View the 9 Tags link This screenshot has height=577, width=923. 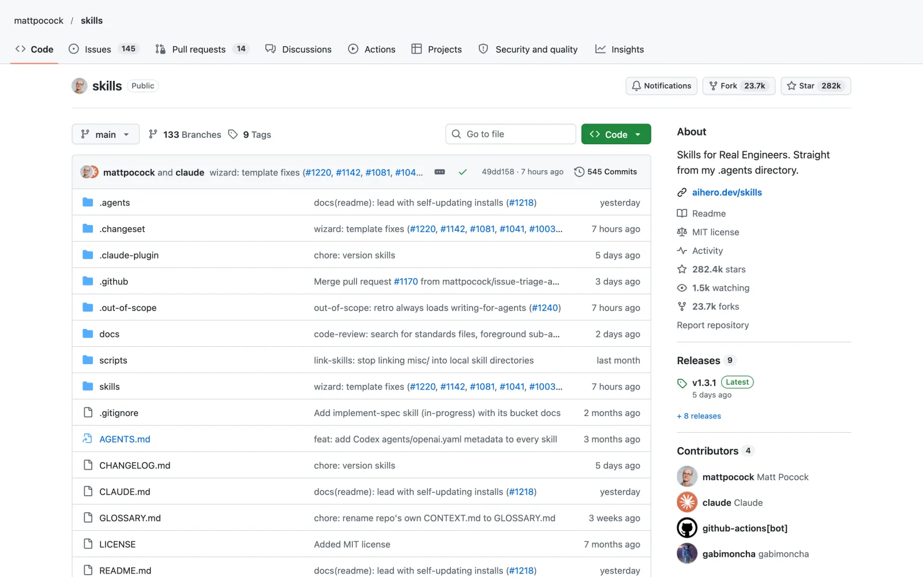point(249,134)
